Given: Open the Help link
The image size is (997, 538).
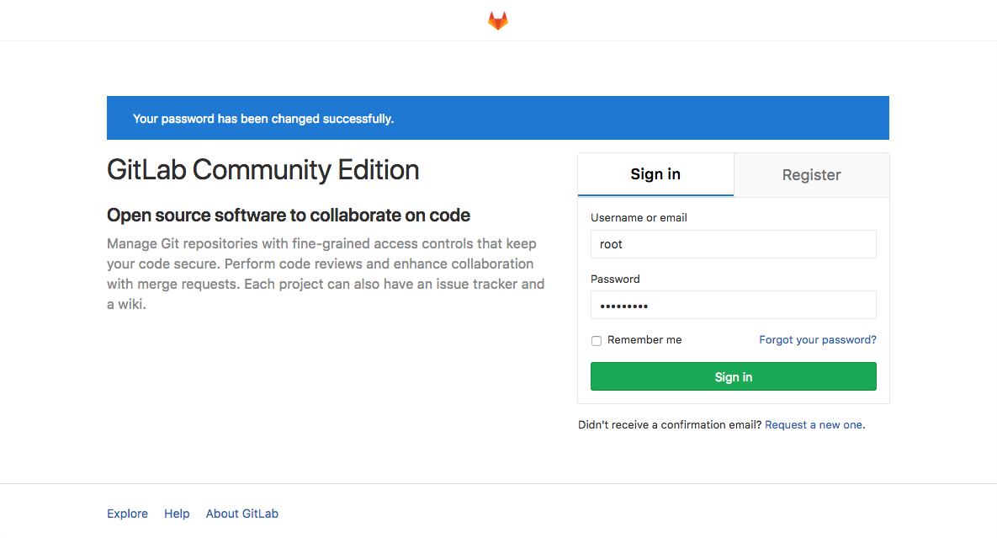Looking at the screenshot, I should [177, 513].
